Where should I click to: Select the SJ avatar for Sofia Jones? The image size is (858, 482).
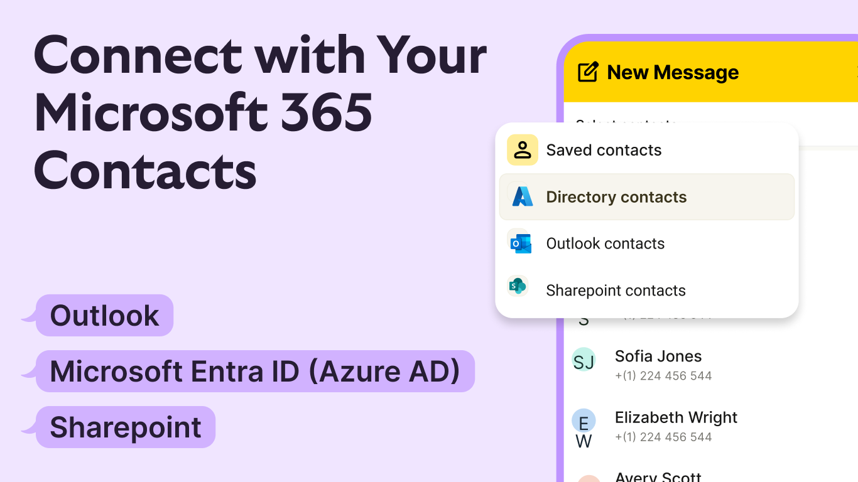click(x=584, y=360)
